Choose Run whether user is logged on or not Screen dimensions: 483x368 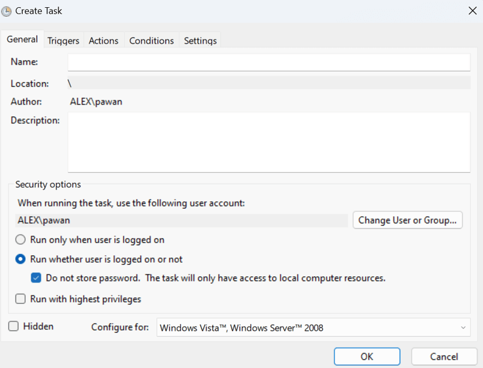pos(20,259)
